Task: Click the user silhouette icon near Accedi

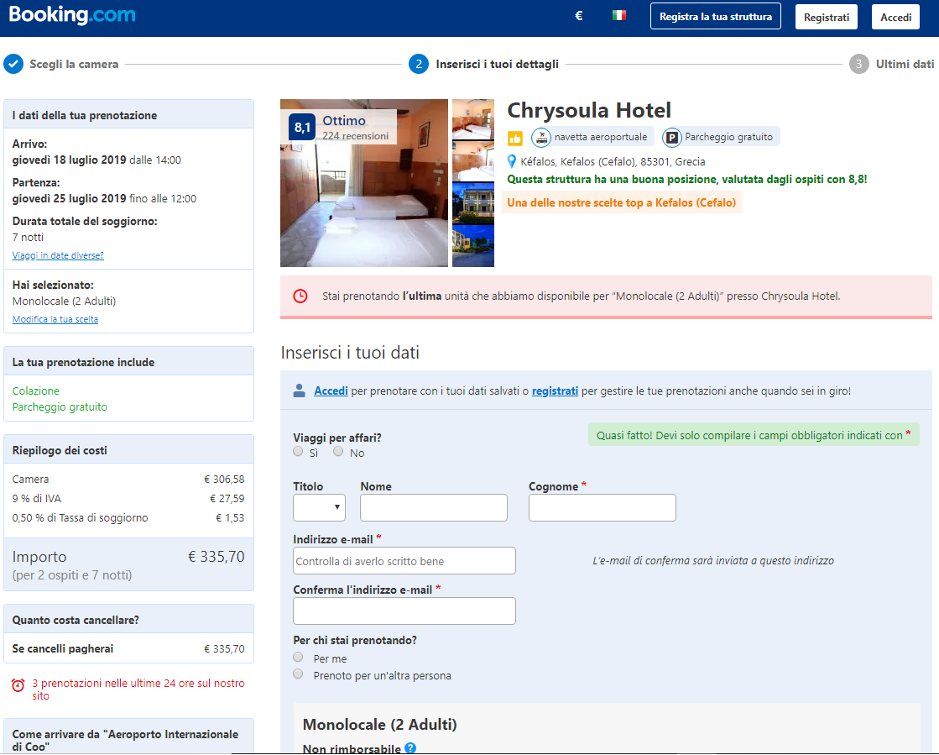Action: pos(300,391)
